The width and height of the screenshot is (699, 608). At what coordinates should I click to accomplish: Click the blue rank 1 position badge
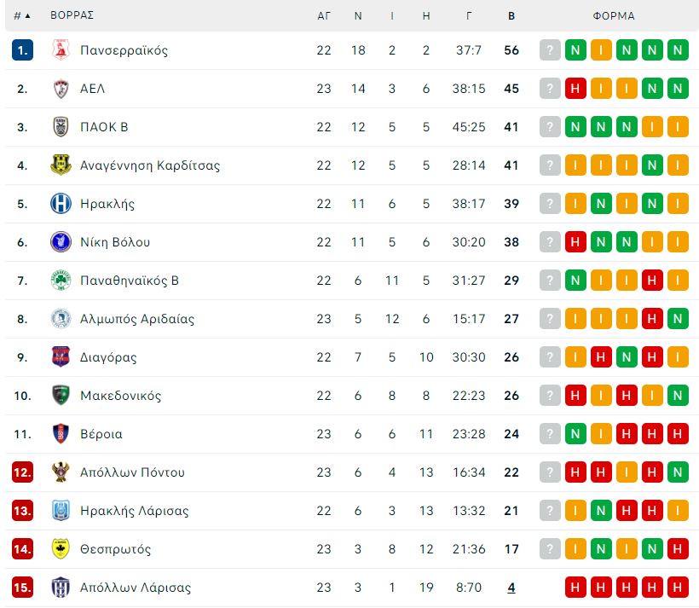[22, 50]
